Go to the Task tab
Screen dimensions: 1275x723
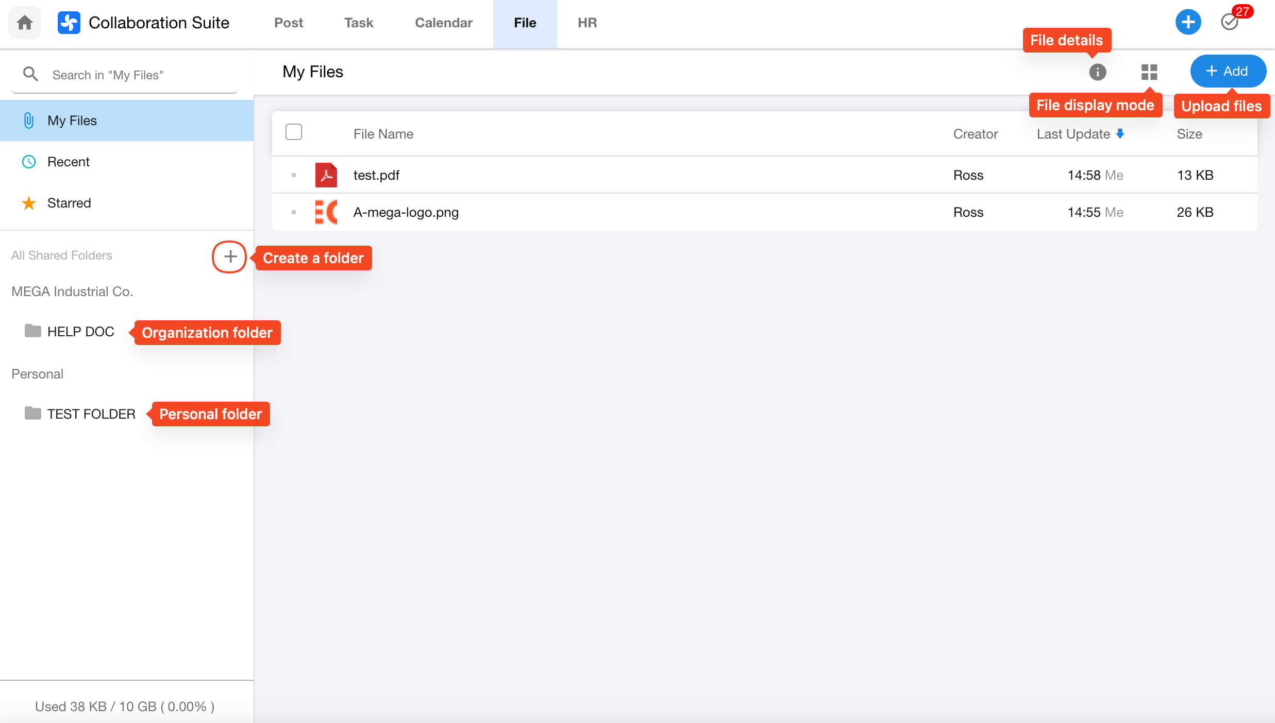click(359, 23)
